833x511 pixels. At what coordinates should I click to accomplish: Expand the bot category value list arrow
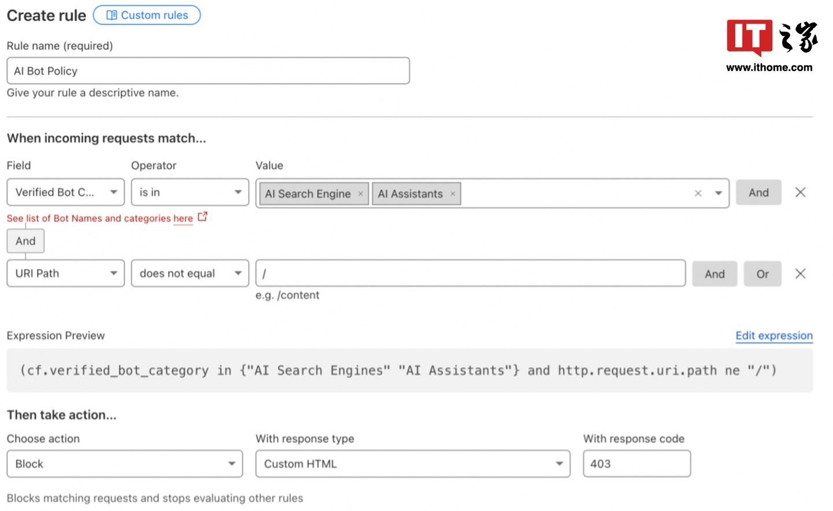pyautogui.click(x=718, y=193)
